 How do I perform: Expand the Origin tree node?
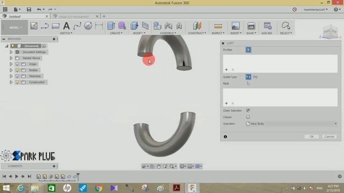(11, 64)
